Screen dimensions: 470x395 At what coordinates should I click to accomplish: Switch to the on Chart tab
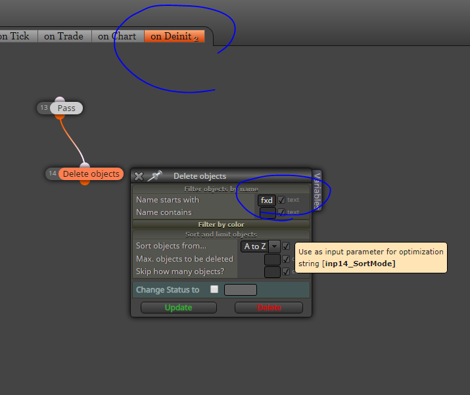(x=118, y=36)
